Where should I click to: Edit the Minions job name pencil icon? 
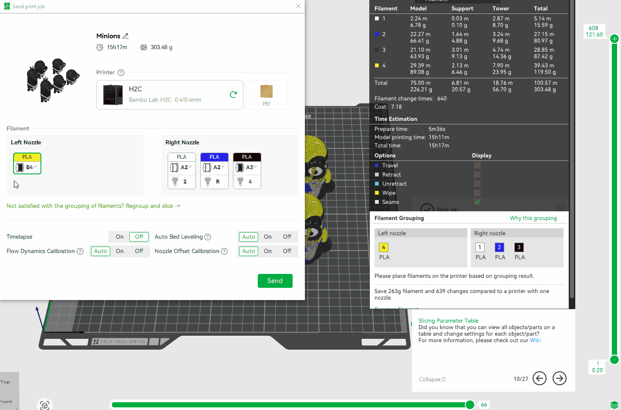125,36
